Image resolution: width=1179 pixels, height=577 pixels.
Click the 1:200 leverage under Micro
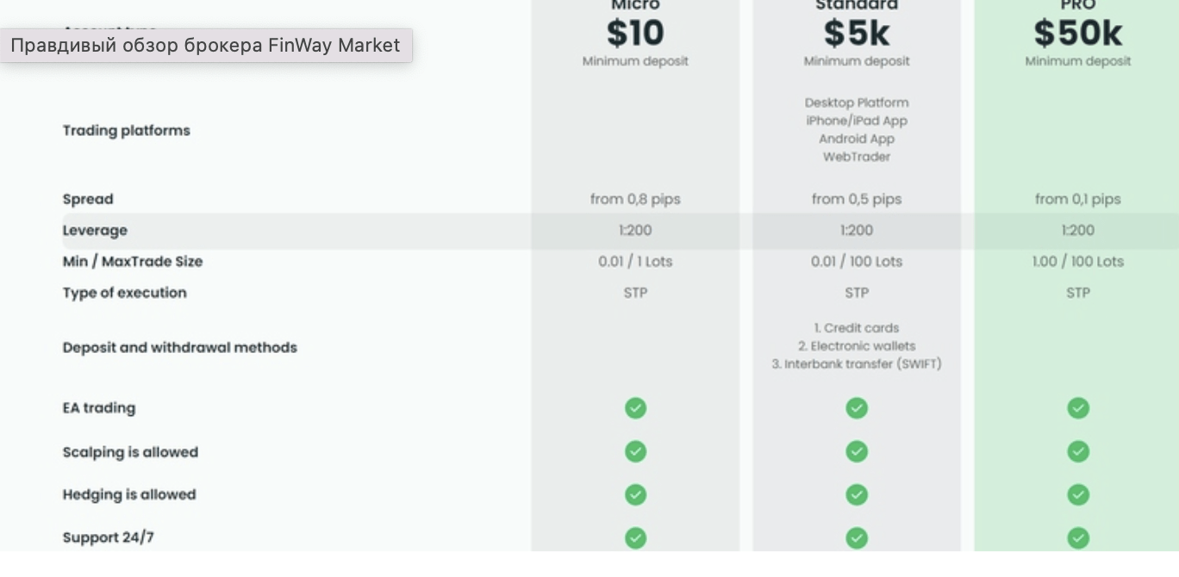point(635,230)
